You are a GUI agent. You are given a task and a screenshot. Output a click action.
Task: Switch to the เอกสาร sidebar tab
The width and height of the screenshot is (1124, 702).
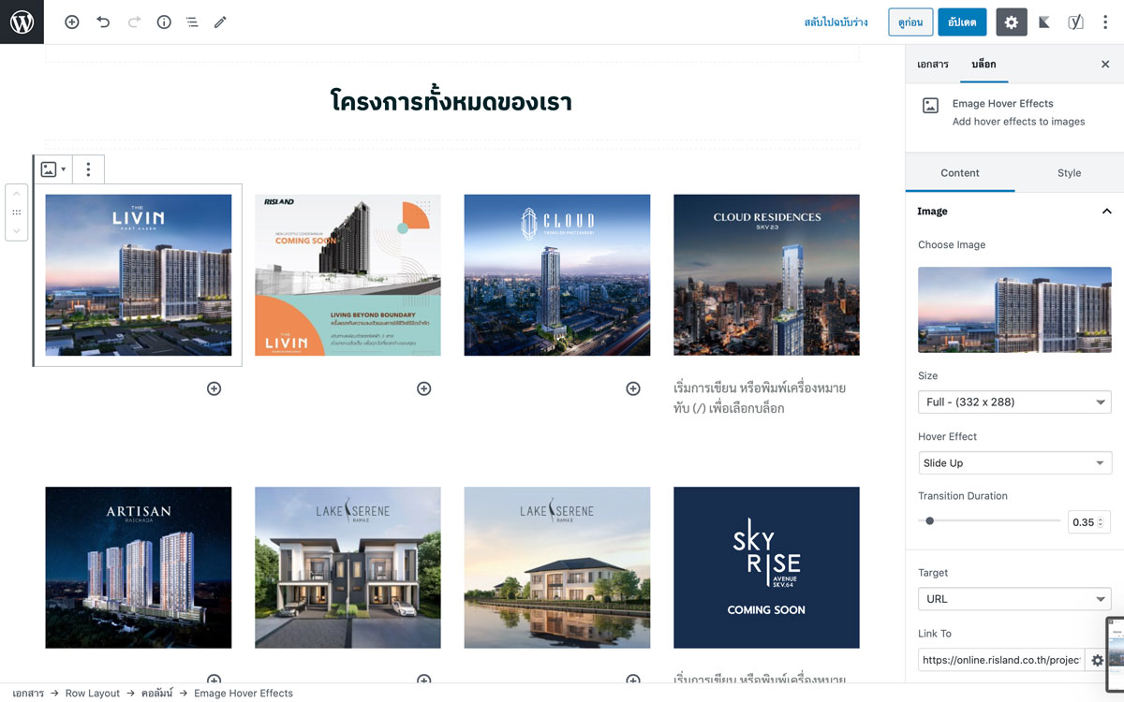coord(933,65)
